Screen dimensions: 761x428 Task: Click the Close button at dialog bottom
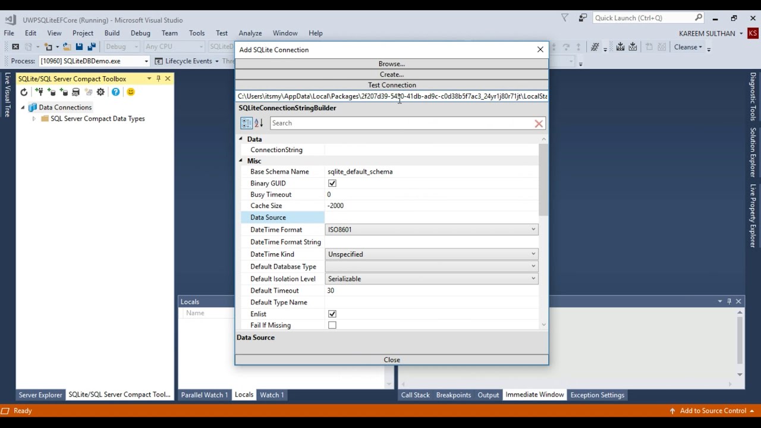[x=392, y=360]
